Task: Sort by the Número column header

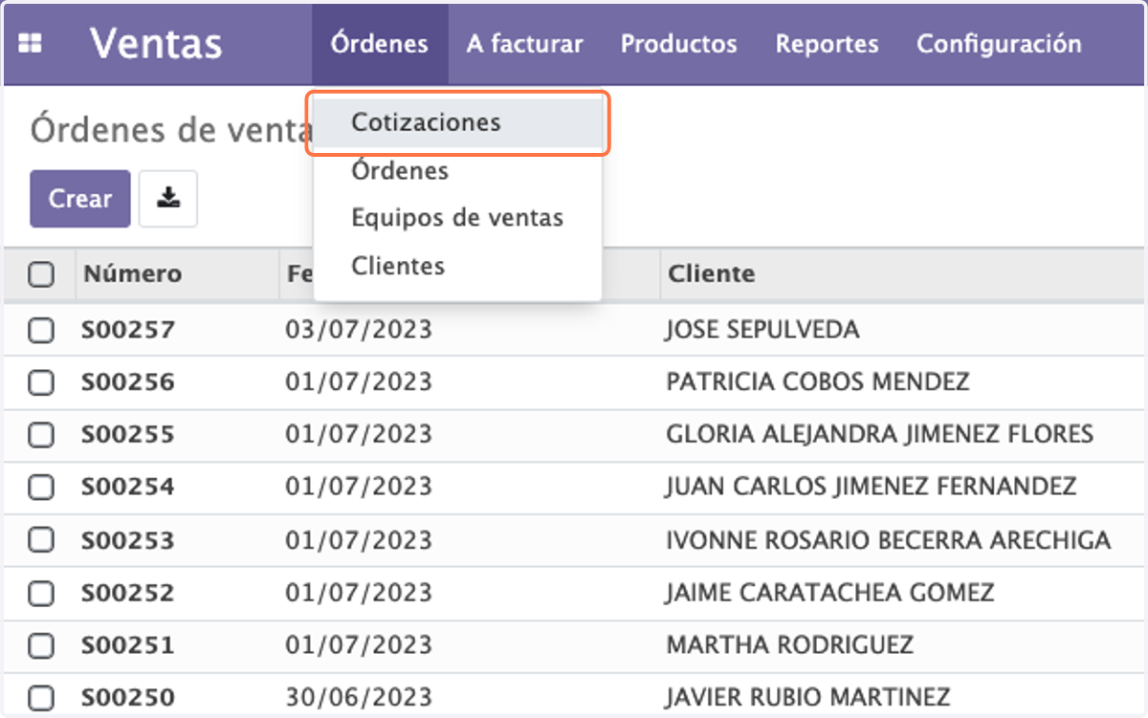Action: [132, 274]
